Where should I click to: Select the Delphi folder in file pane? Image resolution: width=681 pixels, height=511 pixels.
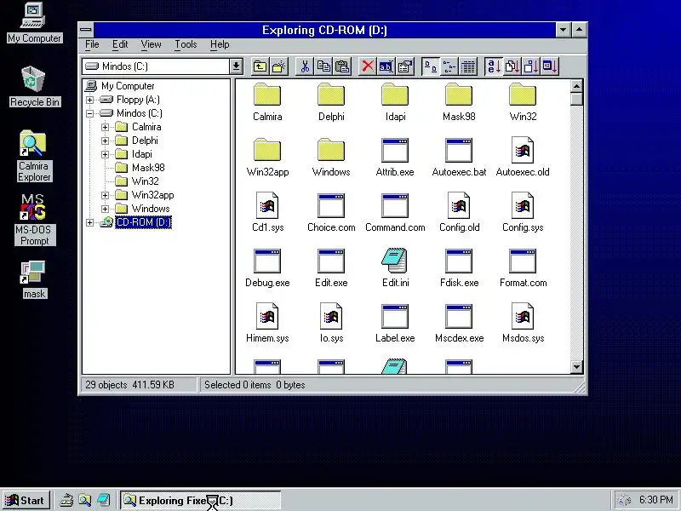click(331, 102)
